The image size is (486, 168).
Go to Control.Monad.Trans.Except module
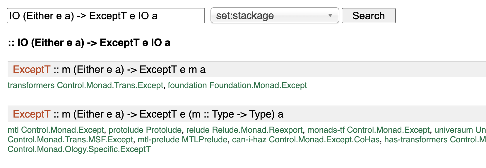110,85
